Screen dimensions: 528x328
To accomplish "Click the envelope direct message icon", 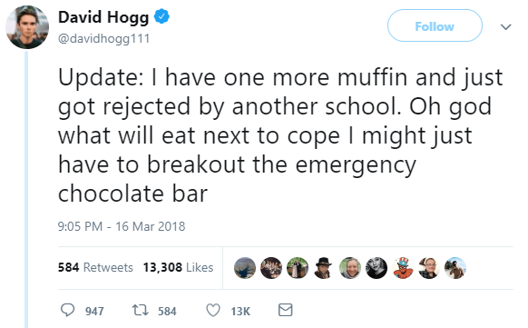I will click(285, 310).
